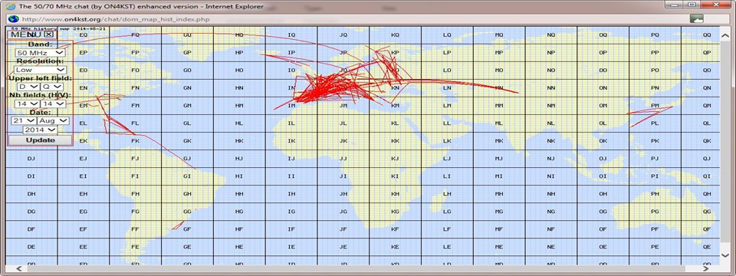The height and width of the screenshot is (276, 736).
Task: Open the upper left field D dropdown
Action: [28, 87]
